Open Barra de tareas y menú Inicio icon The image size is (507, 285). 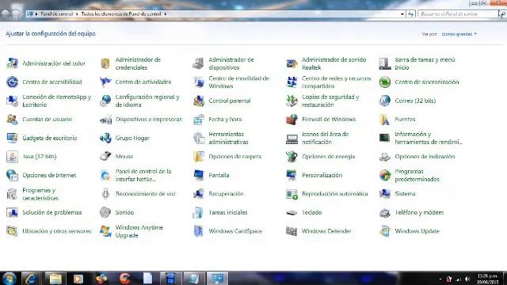(x=385, y=63)
